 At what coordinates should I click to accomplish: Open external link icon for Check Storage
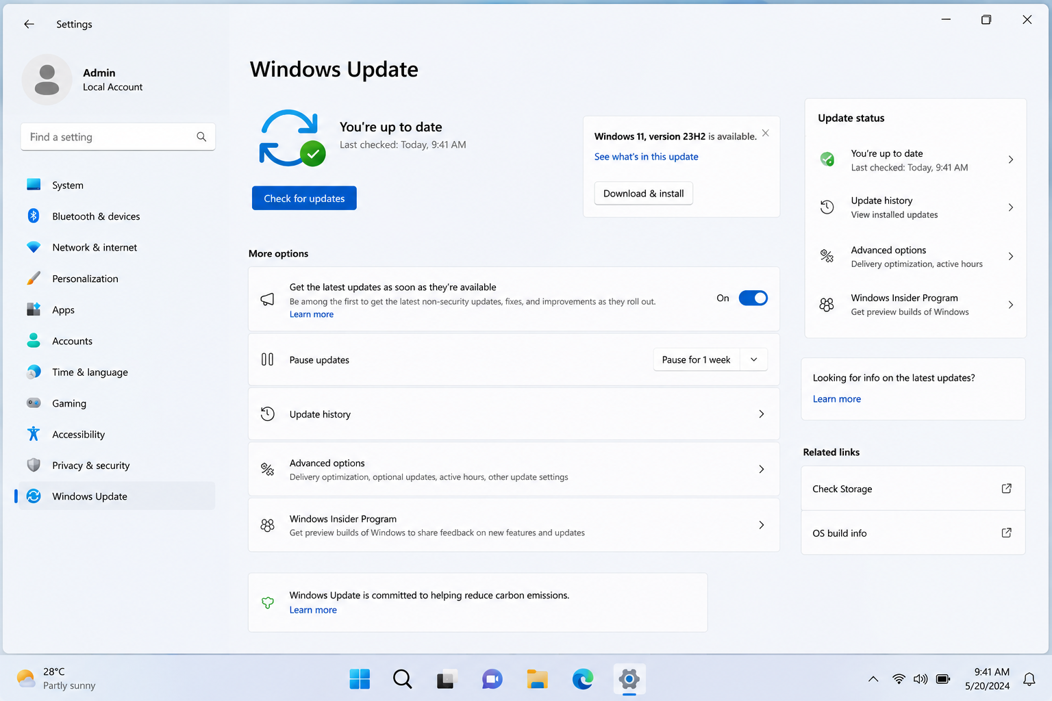coord(1007,489)
